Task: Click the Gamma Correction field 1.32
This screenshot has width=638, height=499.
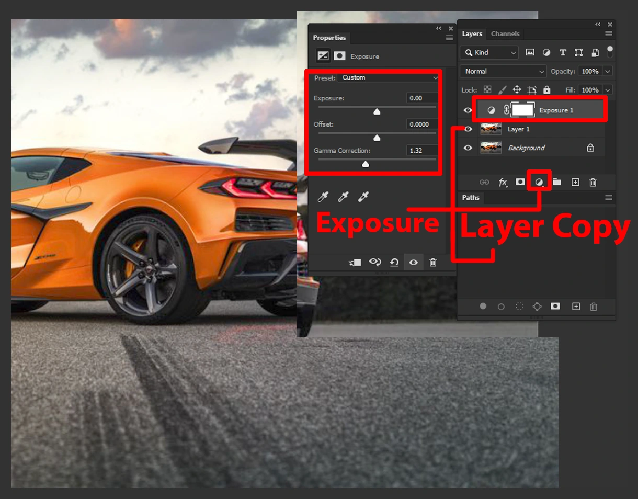Action: [x=422, y=150]
